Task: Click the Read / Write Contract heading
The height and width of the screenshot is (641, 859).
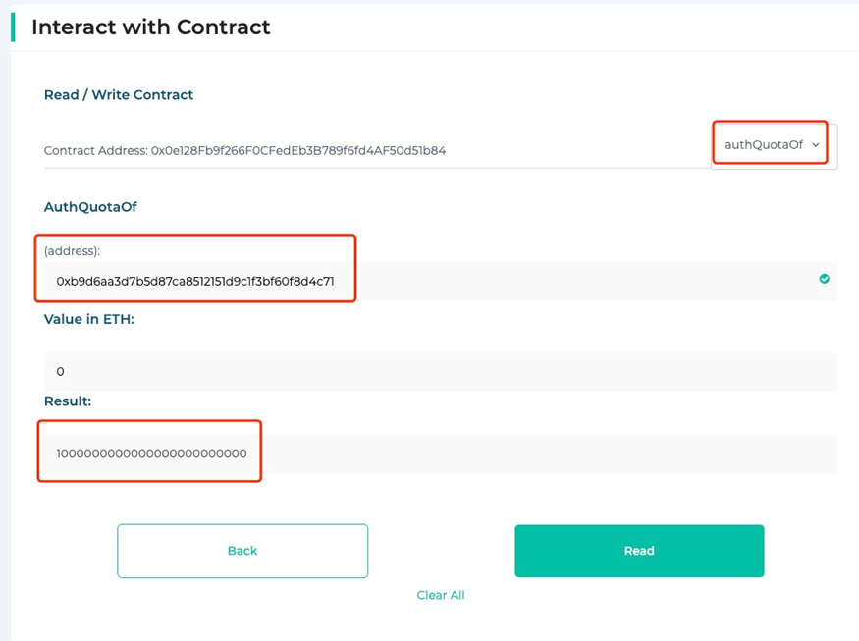Action: point(119,95)
